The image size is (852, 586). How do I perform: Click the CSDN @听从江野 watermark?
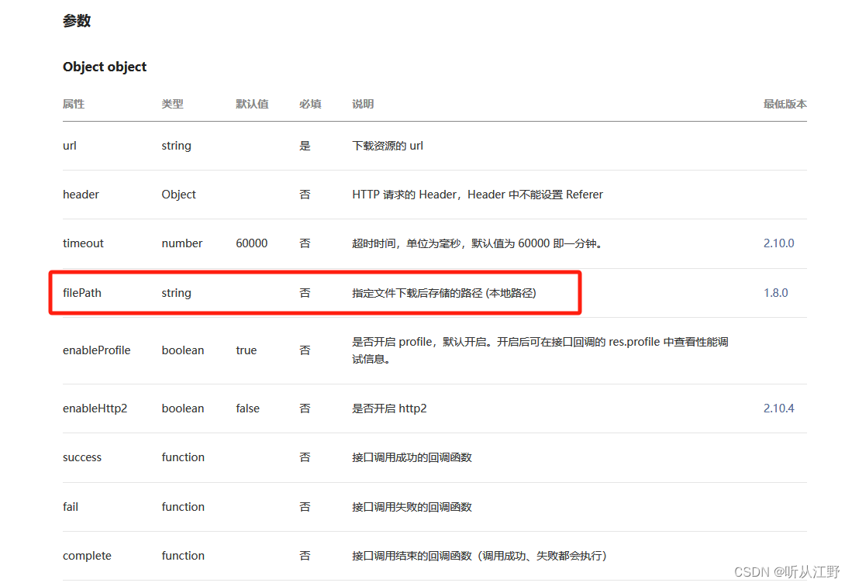[x=787, y=572]
